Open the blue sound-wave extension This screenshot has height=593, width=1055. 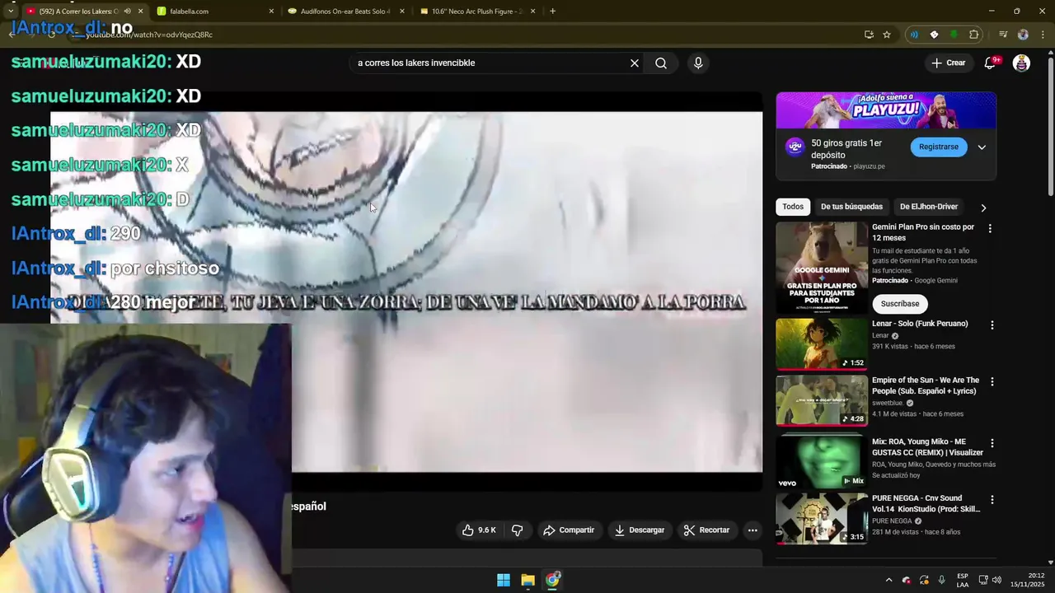(914, 35)
